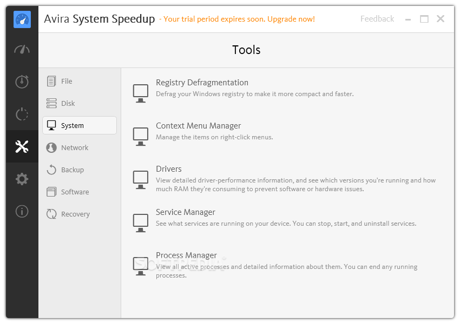The width and height of the screenshot is (460, 324).
Task: Select the Tools wrench sidebar icon
Action: point(22,146)
